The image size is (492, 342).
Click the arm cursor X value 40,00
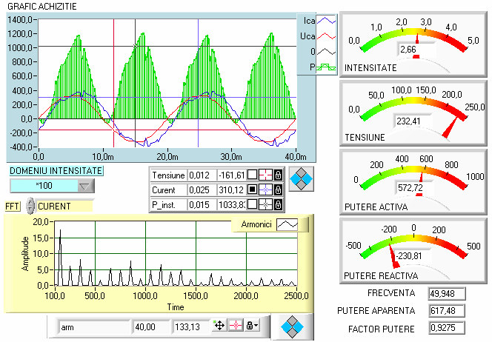point(151,327)
